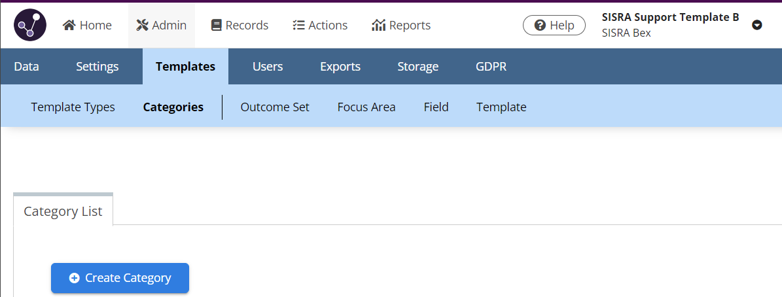
Task: Open the Outcome Set submenu item
Action: [x=275, y=107]
